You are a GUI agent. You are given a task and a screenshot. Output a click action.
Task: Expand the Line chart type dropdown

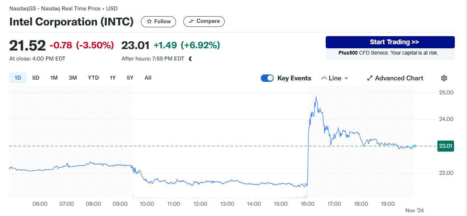(x=346, y=78)
